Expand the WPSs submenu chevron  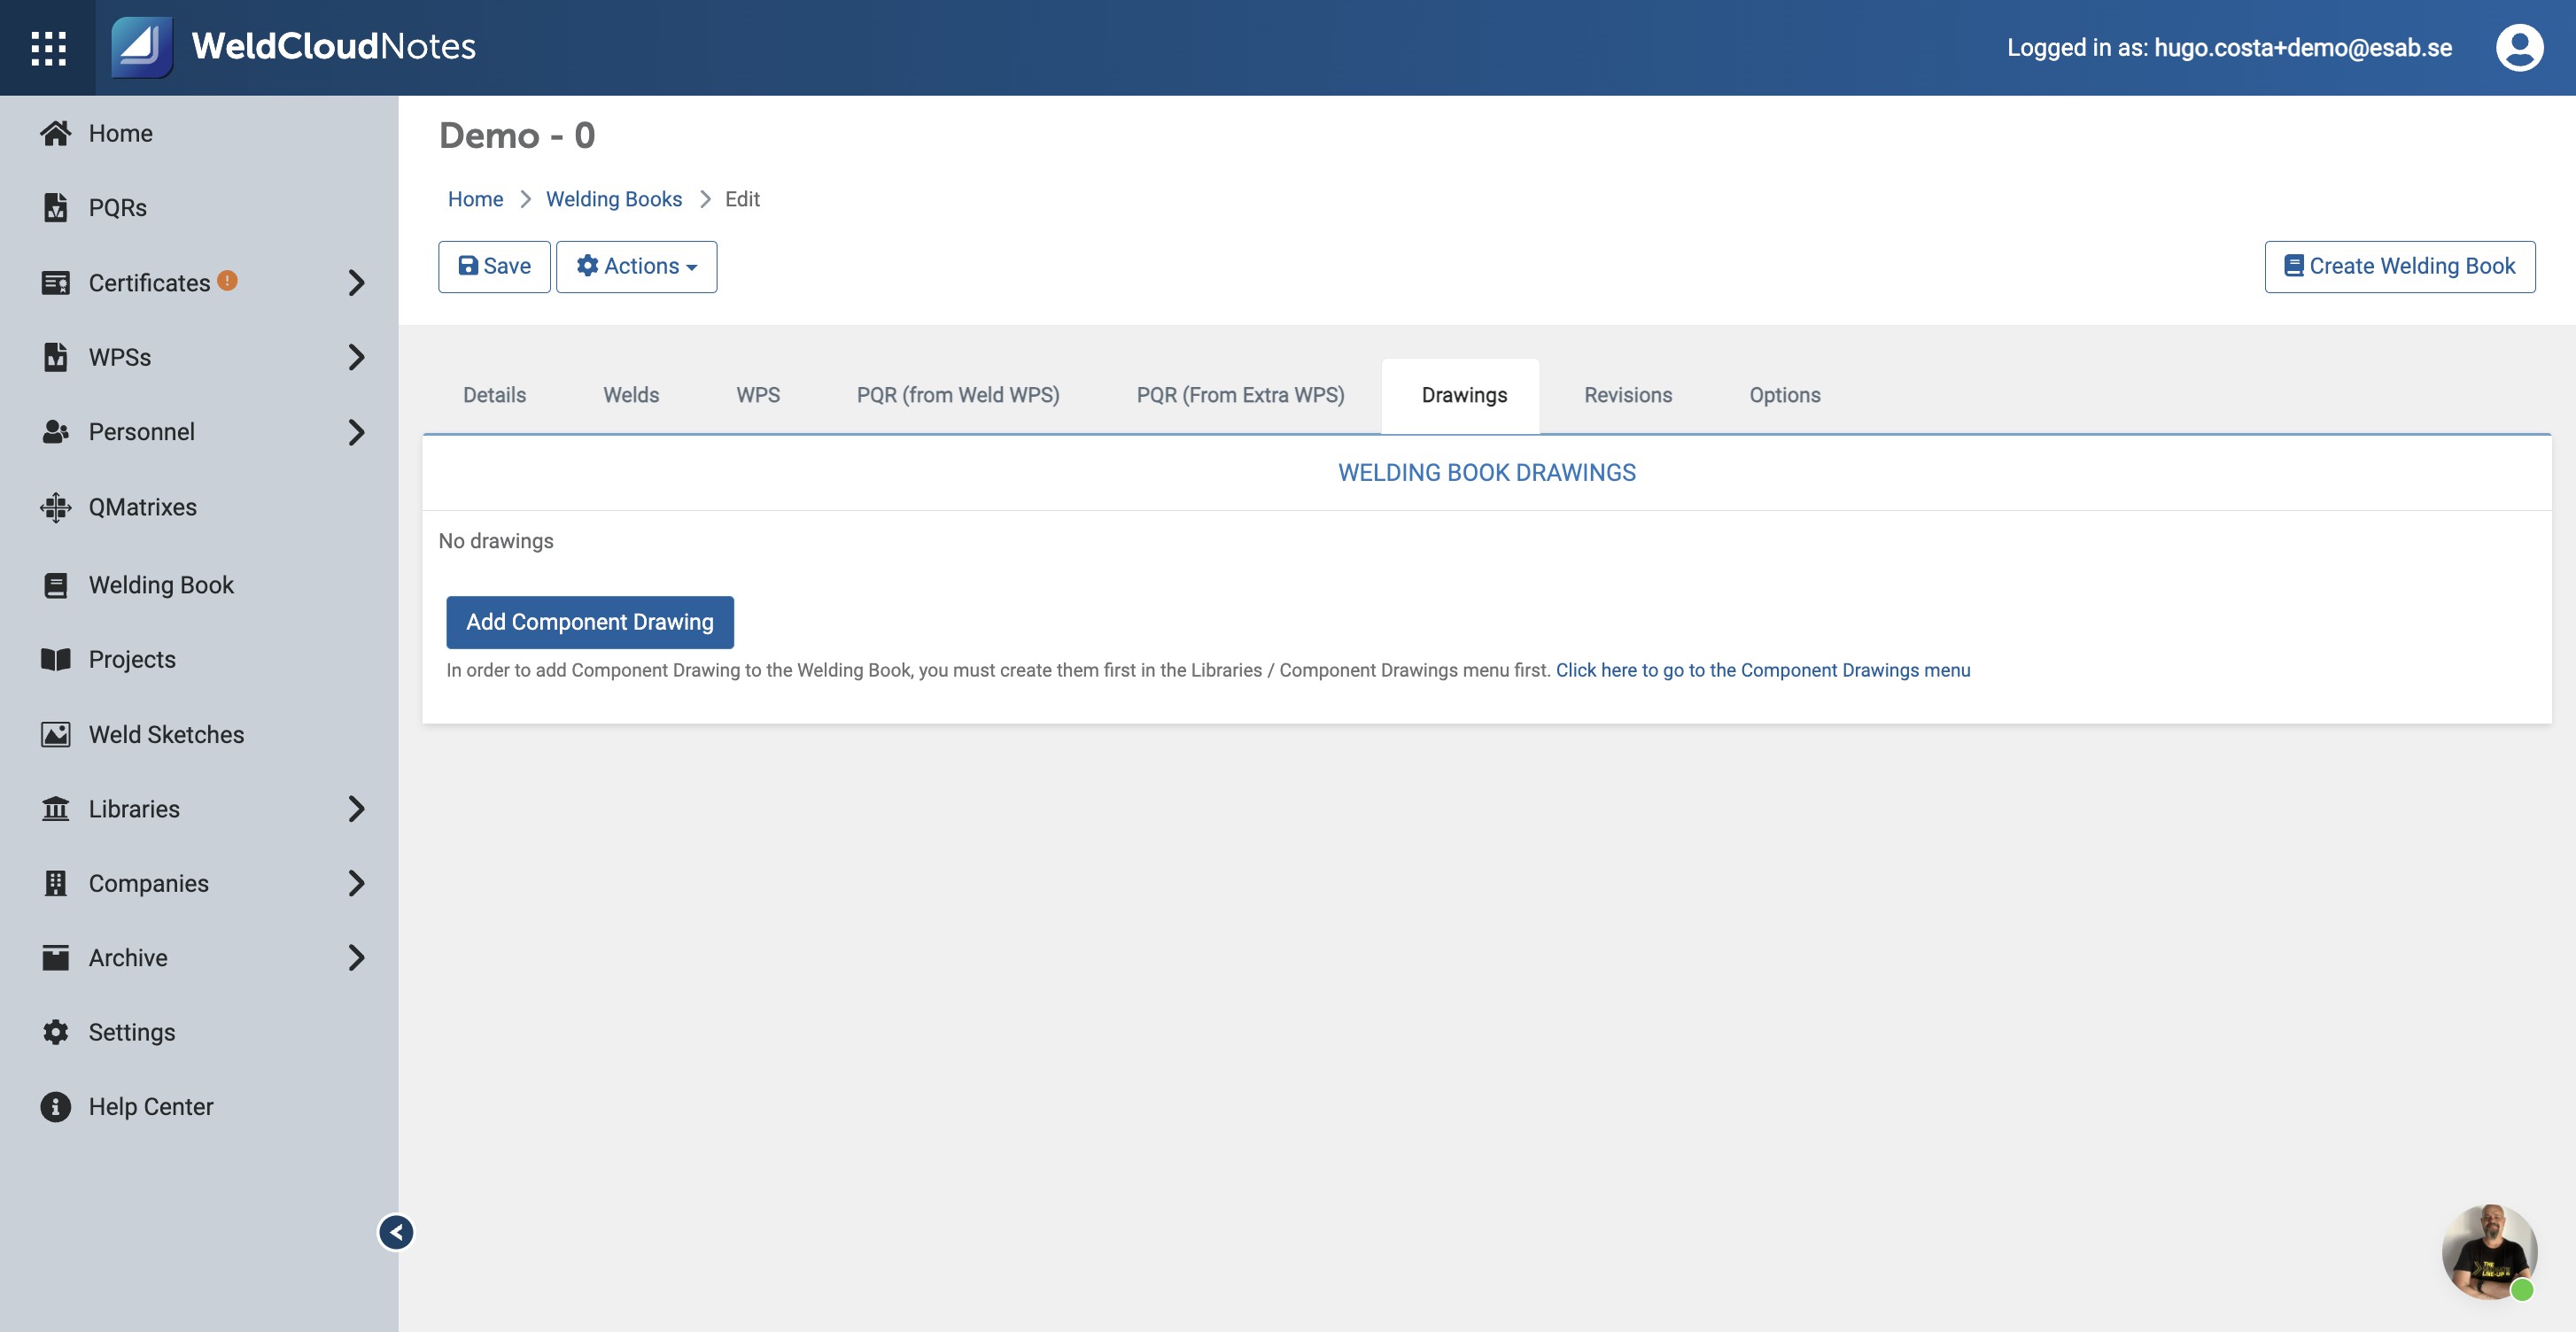[x=356, y=357]
